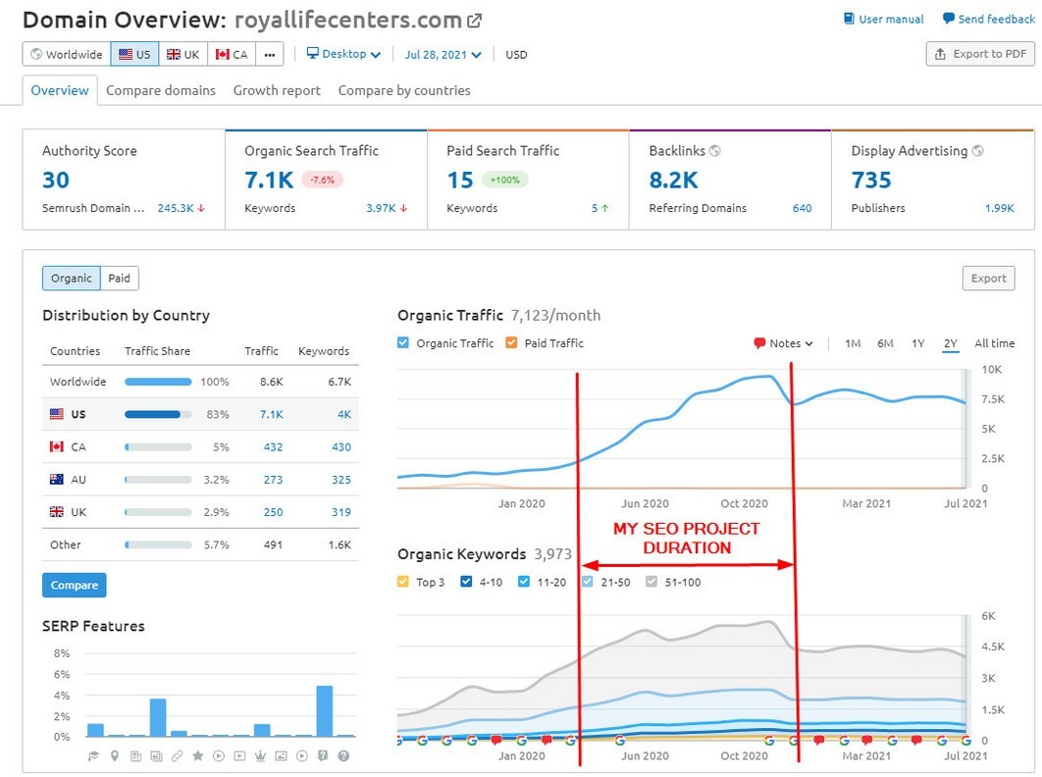Click the US traffic share bar
This screenshot has height=777, width=1042.
click(x=158, y=414)
